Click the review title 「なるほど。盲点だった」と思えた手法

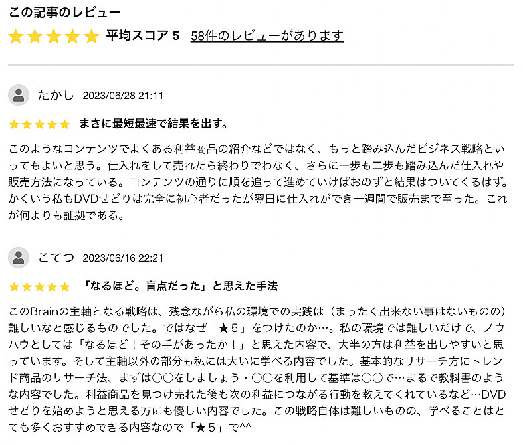181,286
